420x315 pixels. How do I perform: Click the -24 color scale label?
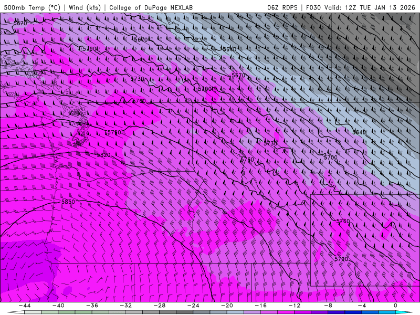click(193, 306)
